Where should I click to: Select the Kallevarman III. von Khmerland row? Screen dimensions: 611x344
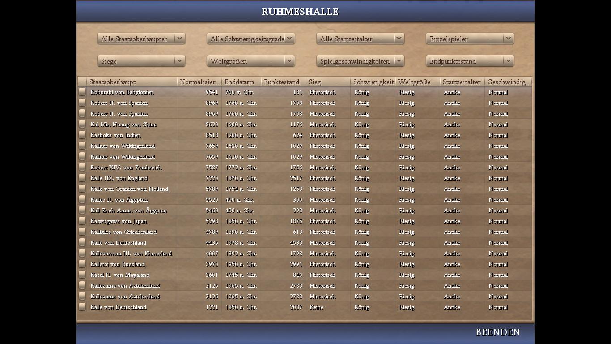click(x=131, y=254)
